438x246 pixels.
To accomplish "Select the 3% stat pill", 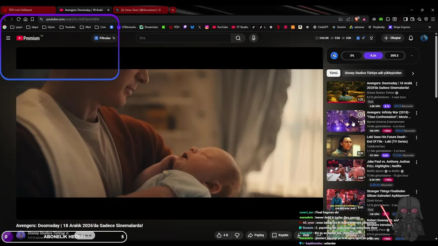I will pyautogui.click(x=352, y=55).
